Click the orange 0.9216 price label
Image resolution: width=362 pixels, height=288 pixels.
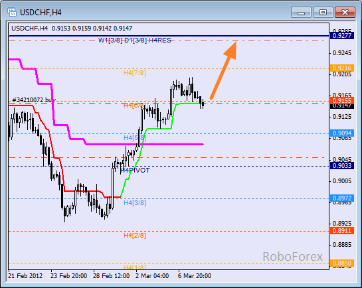pyautogui.click(x=342, y=68)
